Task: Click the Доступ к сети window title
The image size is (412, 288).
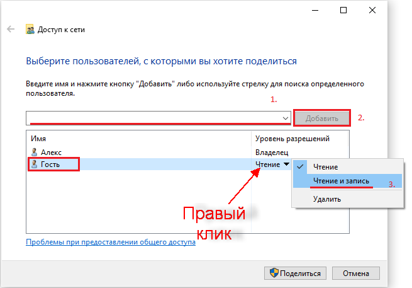Action: point(61,30)
